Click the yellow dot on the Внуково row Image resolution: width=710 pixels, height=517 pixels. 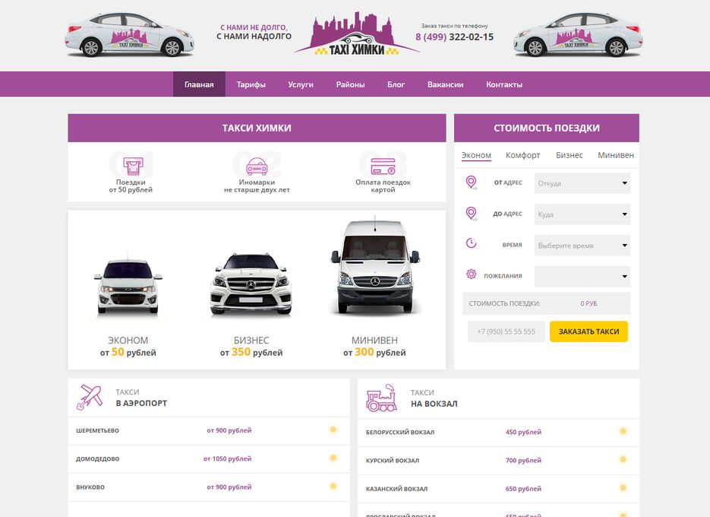click(333, 486)
